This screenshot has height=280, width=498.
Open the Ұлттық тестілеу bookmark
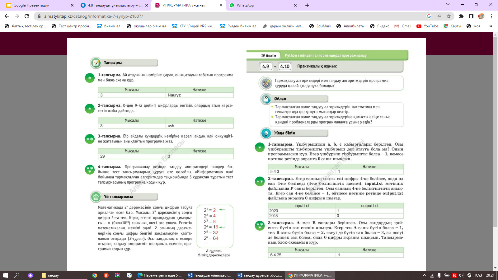click(26, 26)
